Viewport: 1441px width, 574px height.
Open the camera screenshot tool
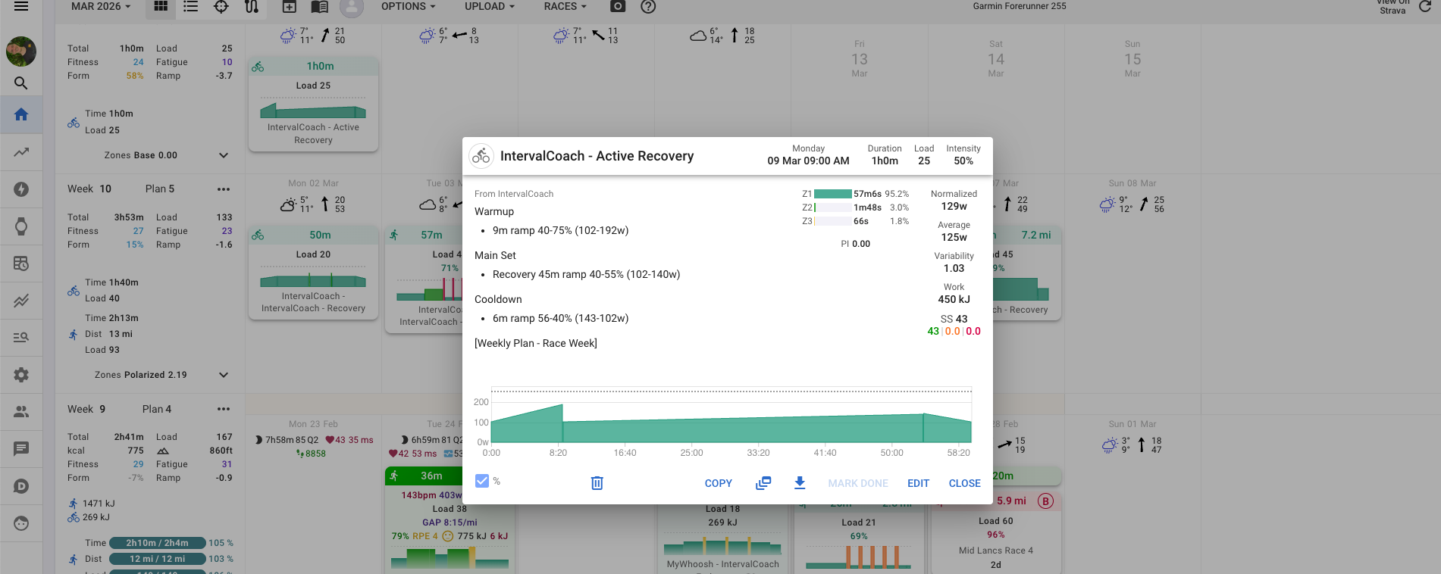pos(618,7)
